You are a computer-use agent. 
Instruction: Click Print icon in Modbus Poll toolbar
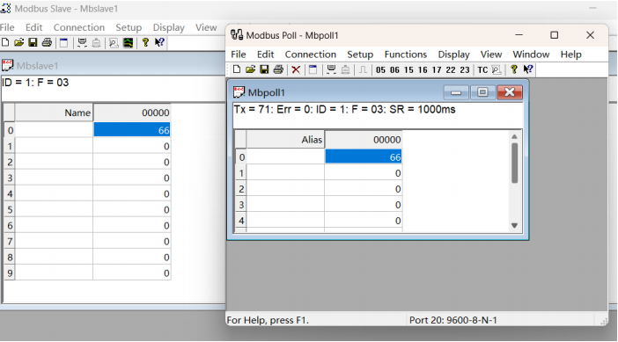click(278, 69)
